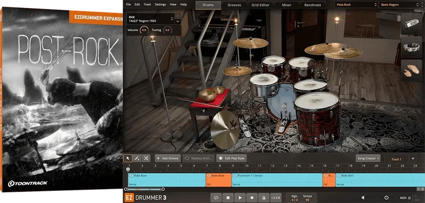The height and width of the screenshot is (203, 425).
Task: Open the tambourine percussion thumbnail
Action: pyautogui.click(x=411, y=47)
